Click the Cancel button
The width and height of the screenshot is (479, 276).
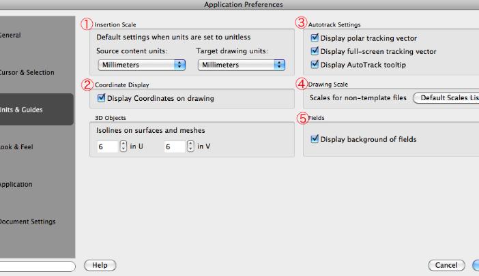pyautogui.click(x=446, y=265)
